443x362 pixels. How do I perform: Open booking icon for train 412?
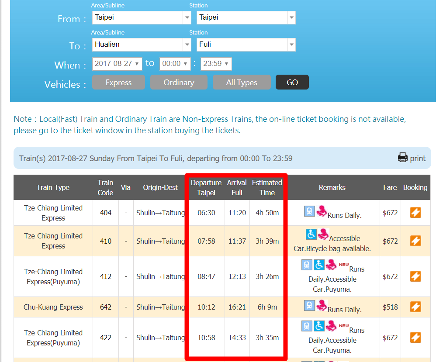coord(415,276)
